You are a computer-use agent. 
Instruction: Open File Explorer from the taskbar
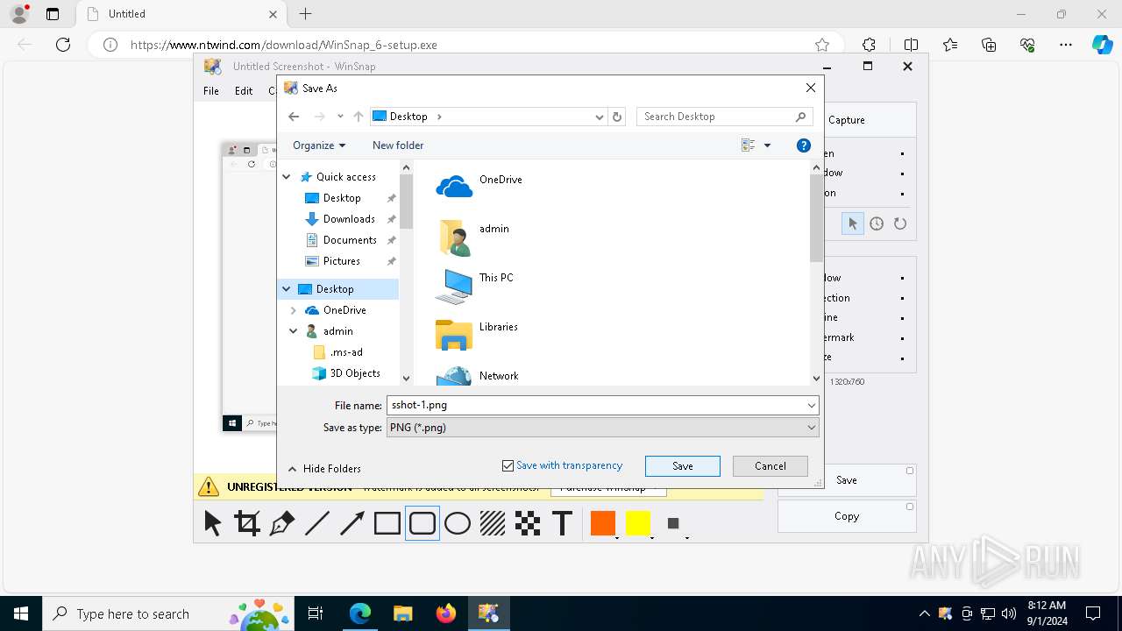coord(402,613)
